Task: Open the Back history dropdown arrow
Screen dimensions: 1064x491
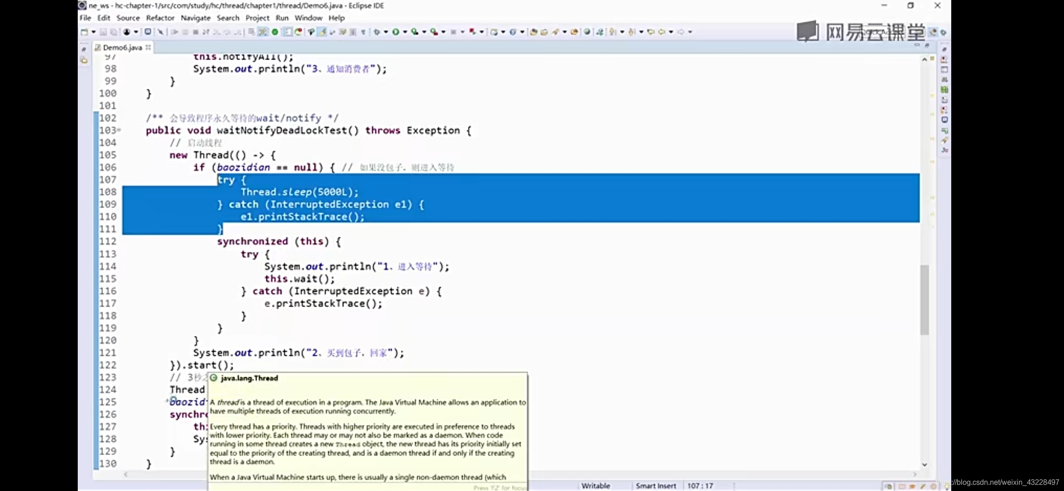Action: point(671,32)
